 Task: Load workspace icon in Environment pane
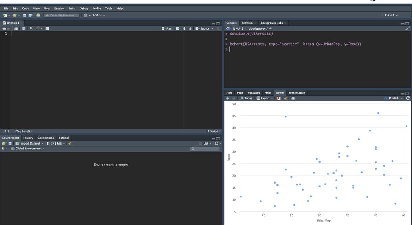4,144
